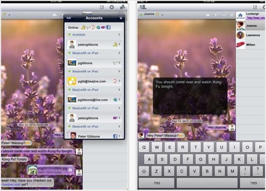The width and height of the screenshot is (266, 191).
Task: Open the settings gear in the left toolbar
Action: coord(111,7)
